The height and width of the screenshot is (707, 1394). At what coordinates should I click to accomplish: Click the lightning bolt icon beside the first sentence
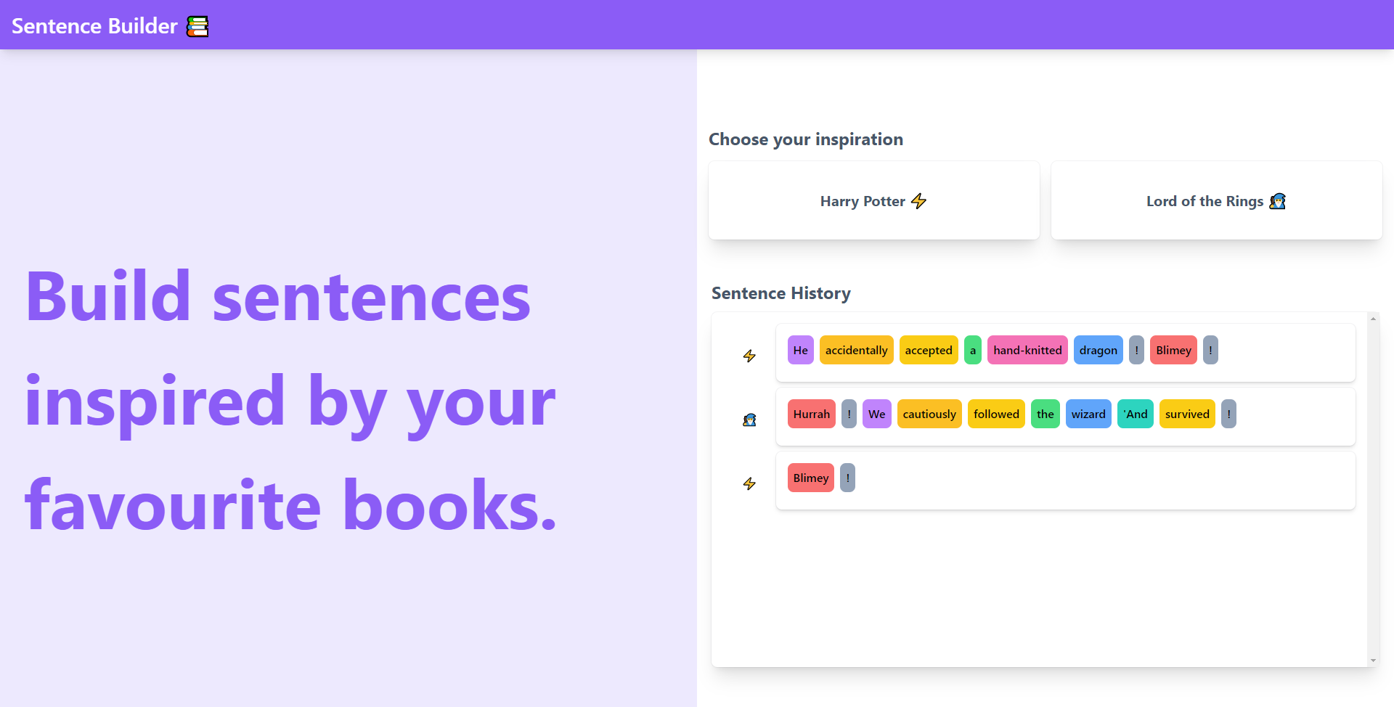click(749, 356)
